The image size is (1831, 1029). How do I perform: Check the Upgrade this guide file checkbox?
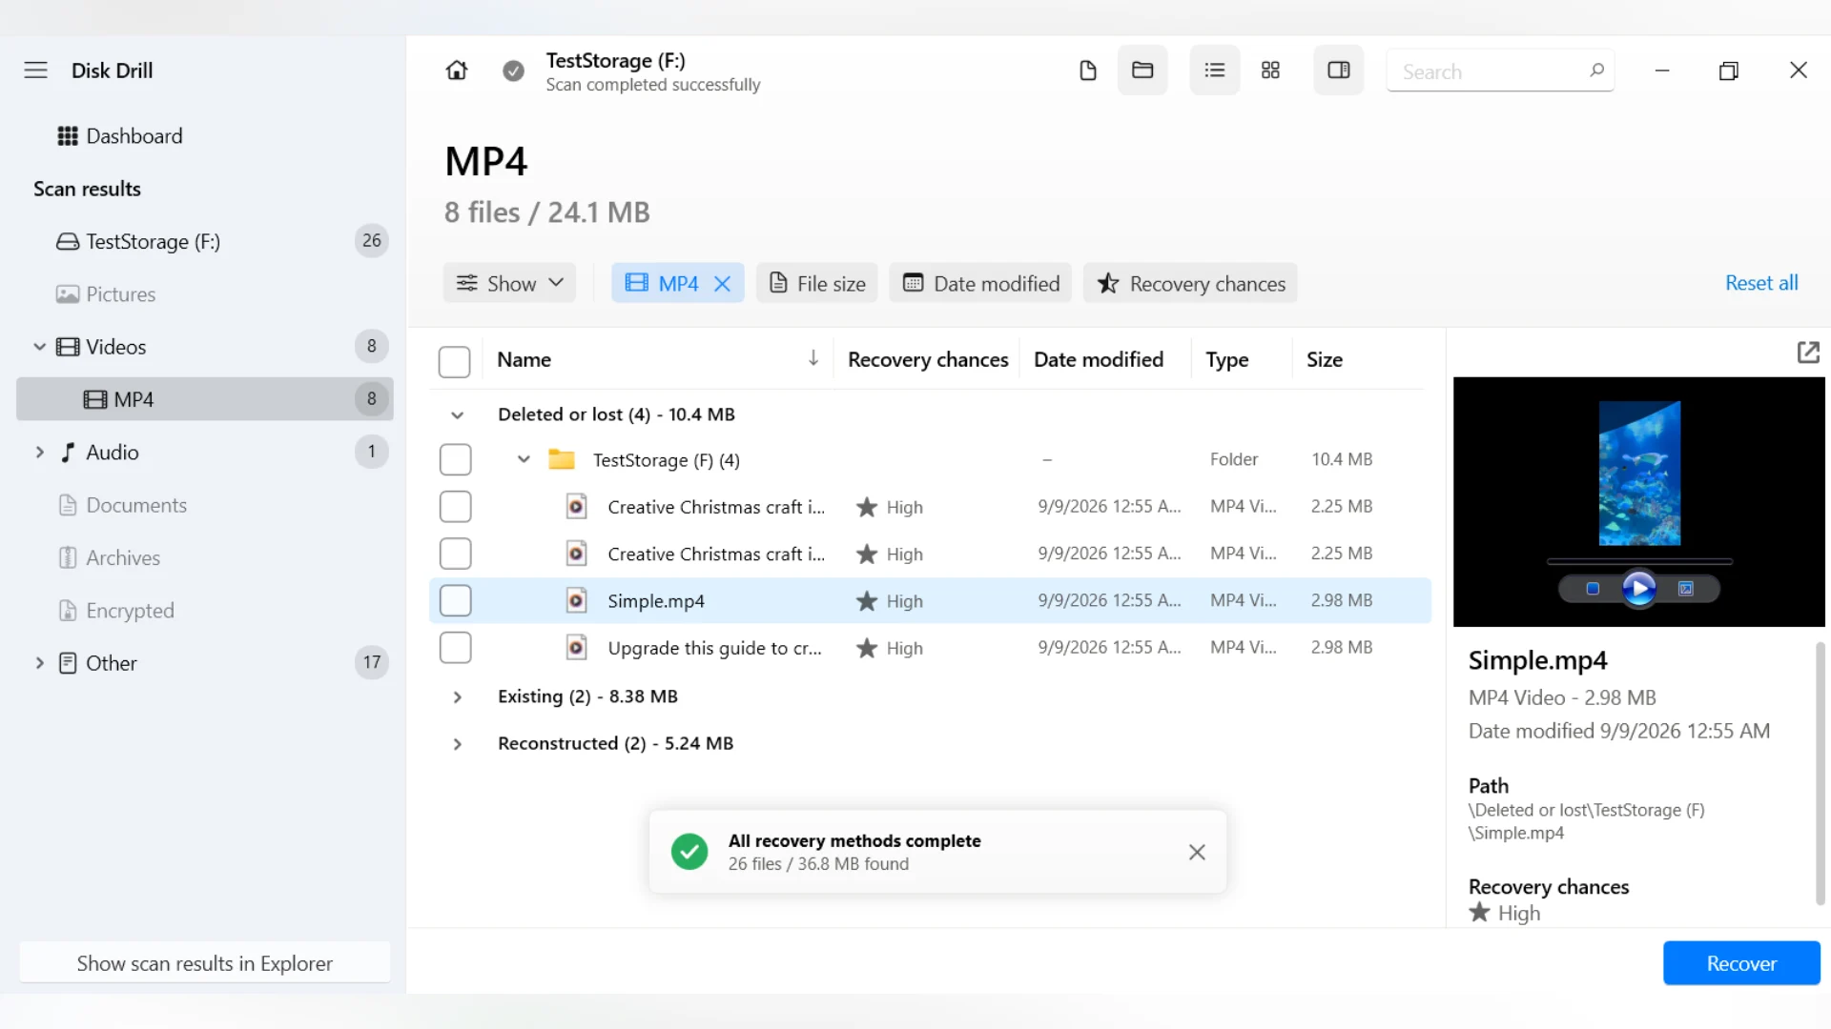click(x=455, y=648)
